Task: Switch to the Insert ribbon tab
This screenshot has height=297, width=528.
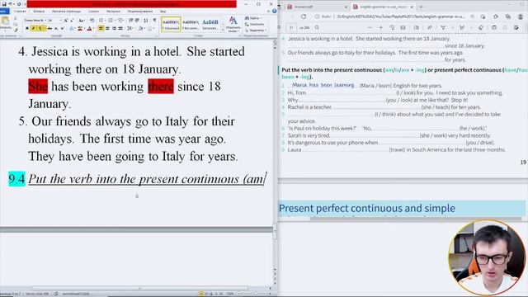Action: click(39, 11)
